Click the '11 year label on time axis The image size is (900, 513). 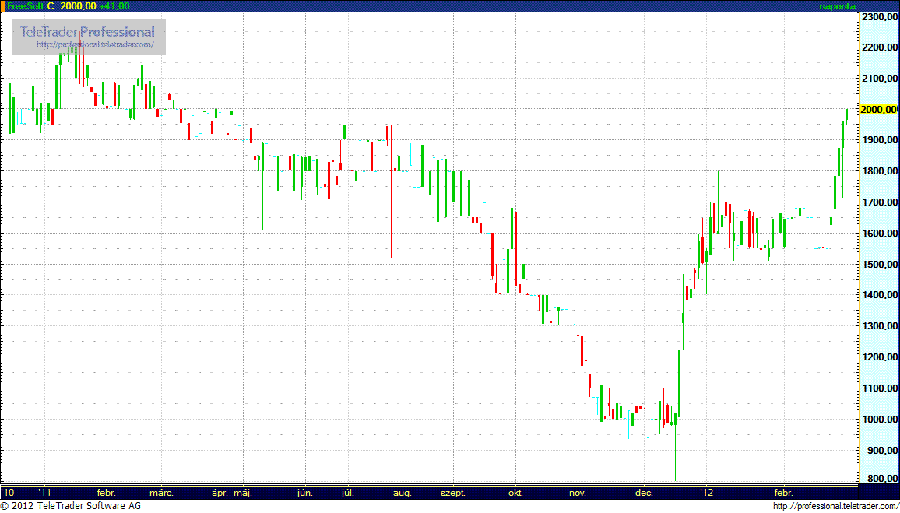pyautogui.click(x=44, y=492)
